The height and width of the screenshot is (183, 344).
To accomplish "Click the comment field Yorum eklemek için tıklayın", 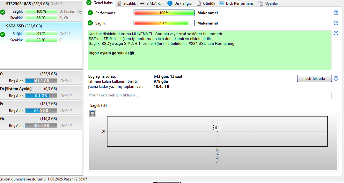I will [x=210, y=95].
